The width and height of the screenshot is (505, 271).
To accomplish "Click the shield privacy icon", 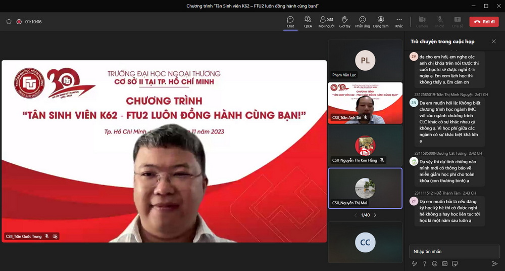I will point(9,22).
